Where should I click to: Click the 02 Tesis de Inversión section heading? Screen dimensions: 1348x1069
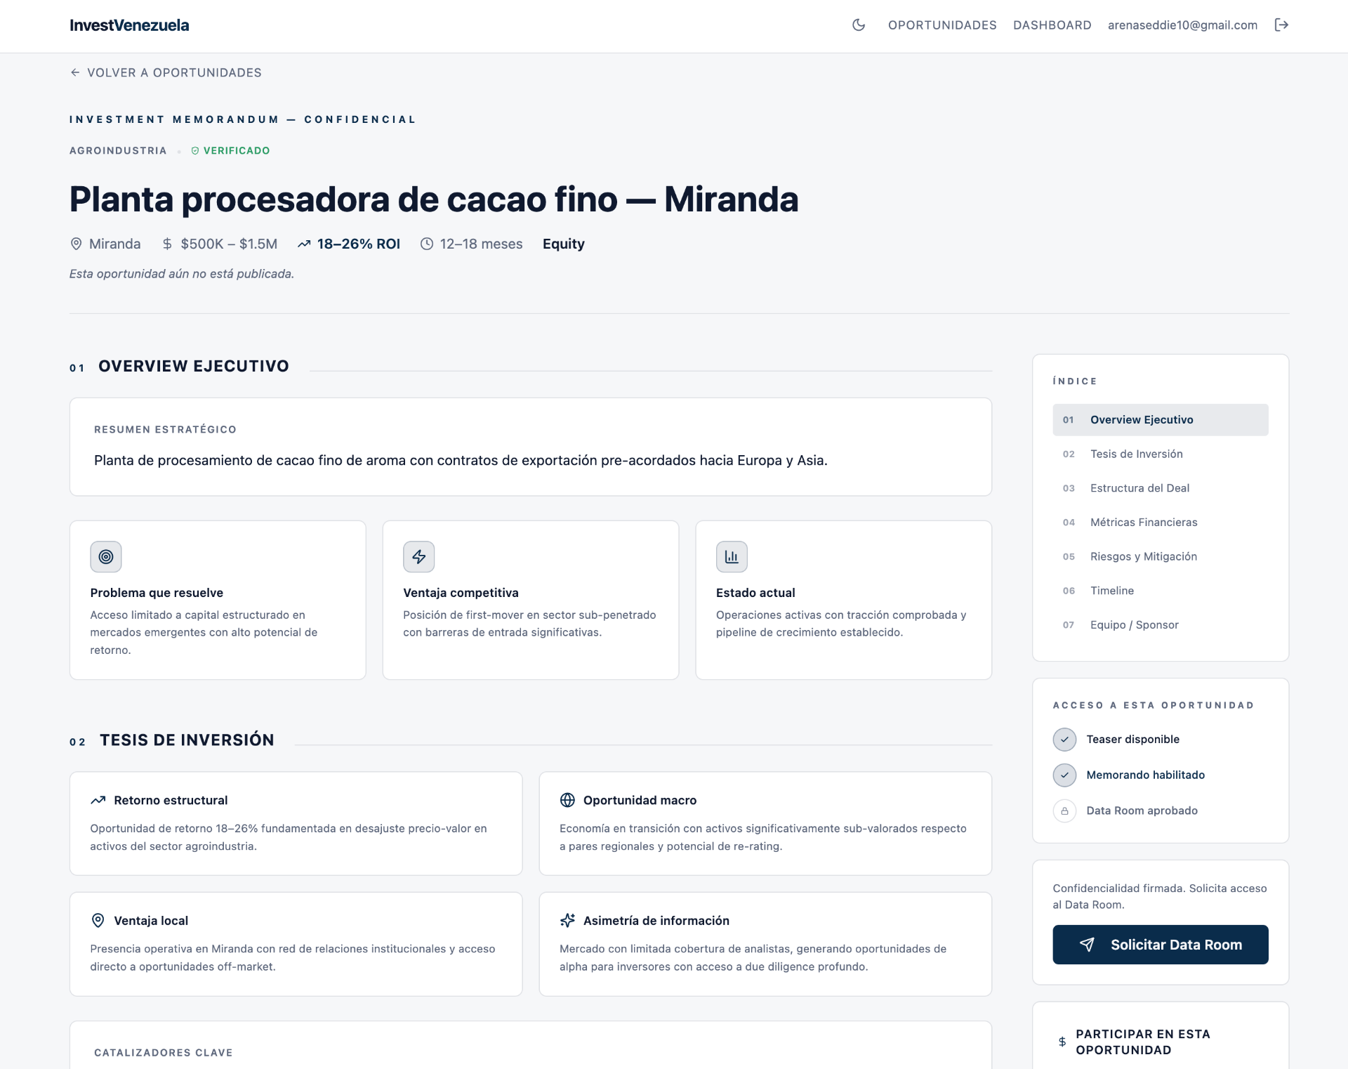click(x=172, y=740)
